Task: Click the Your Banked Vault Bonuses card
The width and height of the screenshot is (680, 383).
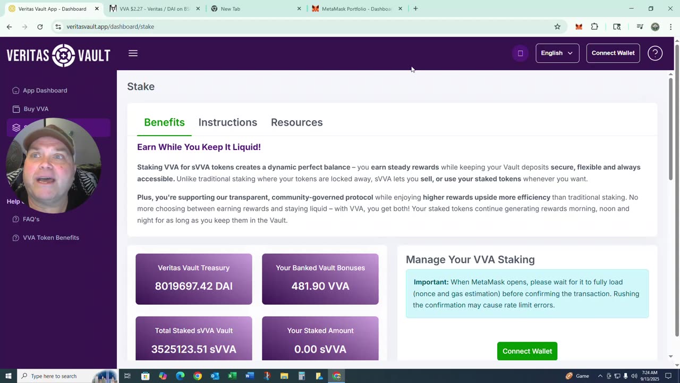Action: [x=320, y=279]
